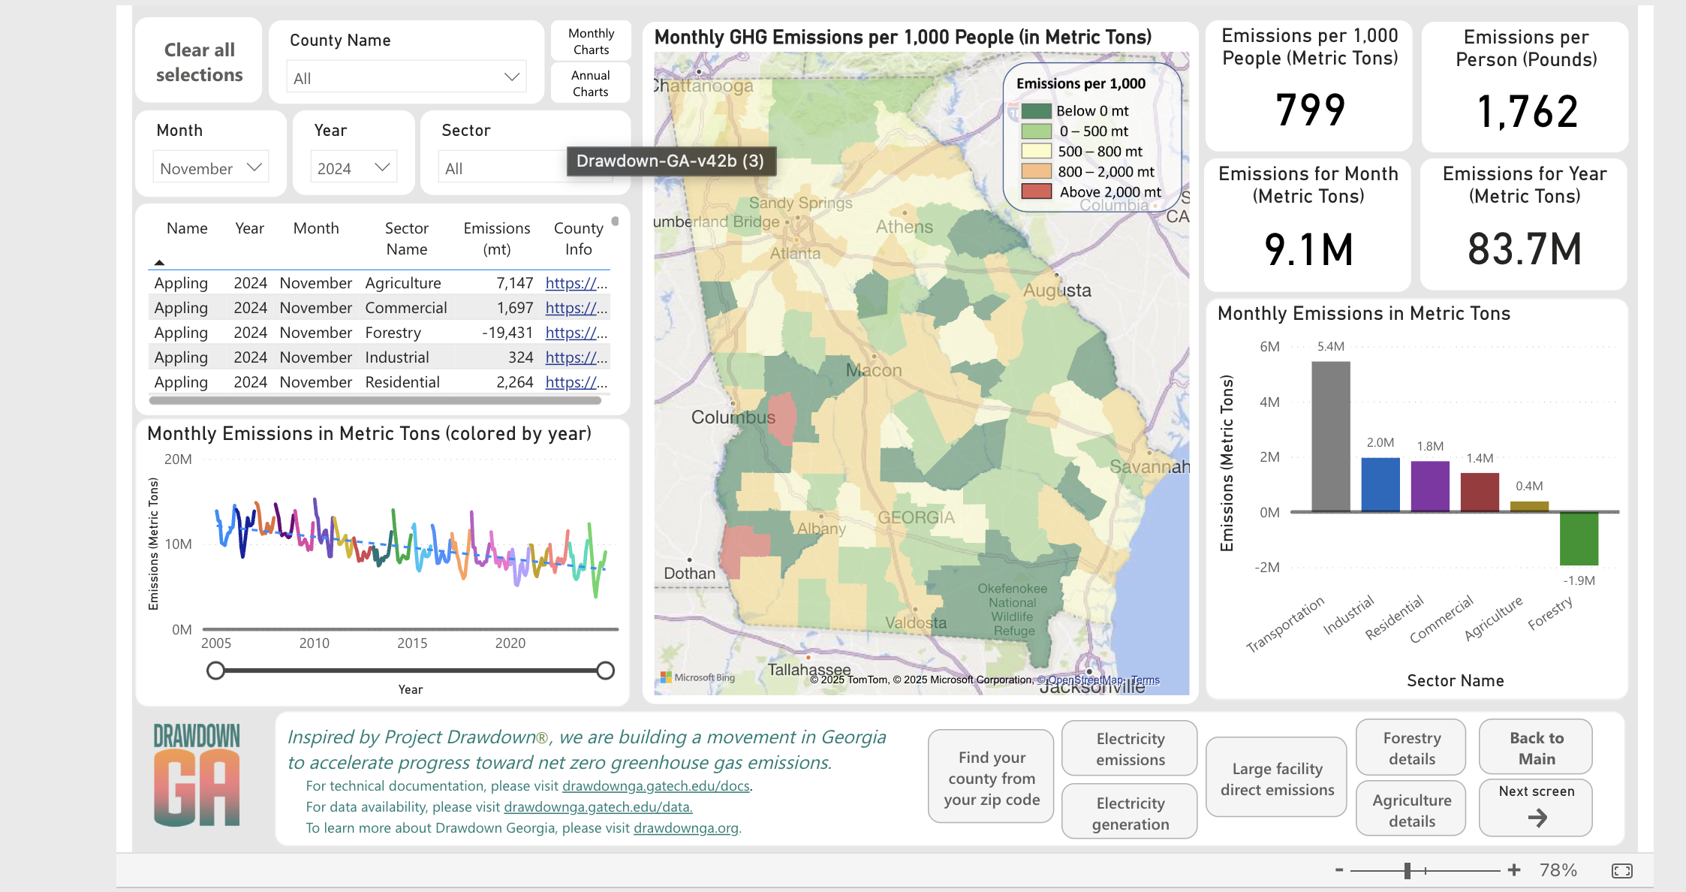The image size is (1686, 892).
Task: Click Clear all selections button
Action: pyautogui.click(x=199, y=62)
